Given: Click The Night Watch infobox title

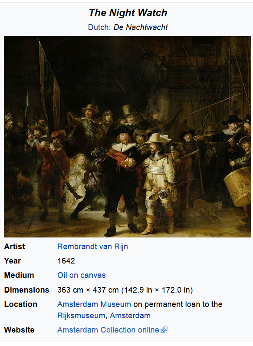Looking at the screenshot, I should point(128,13).
